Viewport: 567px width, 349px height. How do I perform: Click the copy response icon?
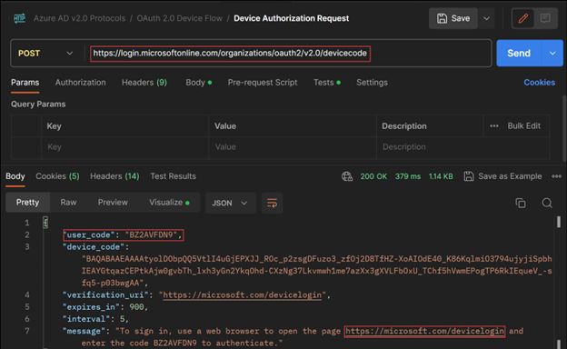[521, 203]
